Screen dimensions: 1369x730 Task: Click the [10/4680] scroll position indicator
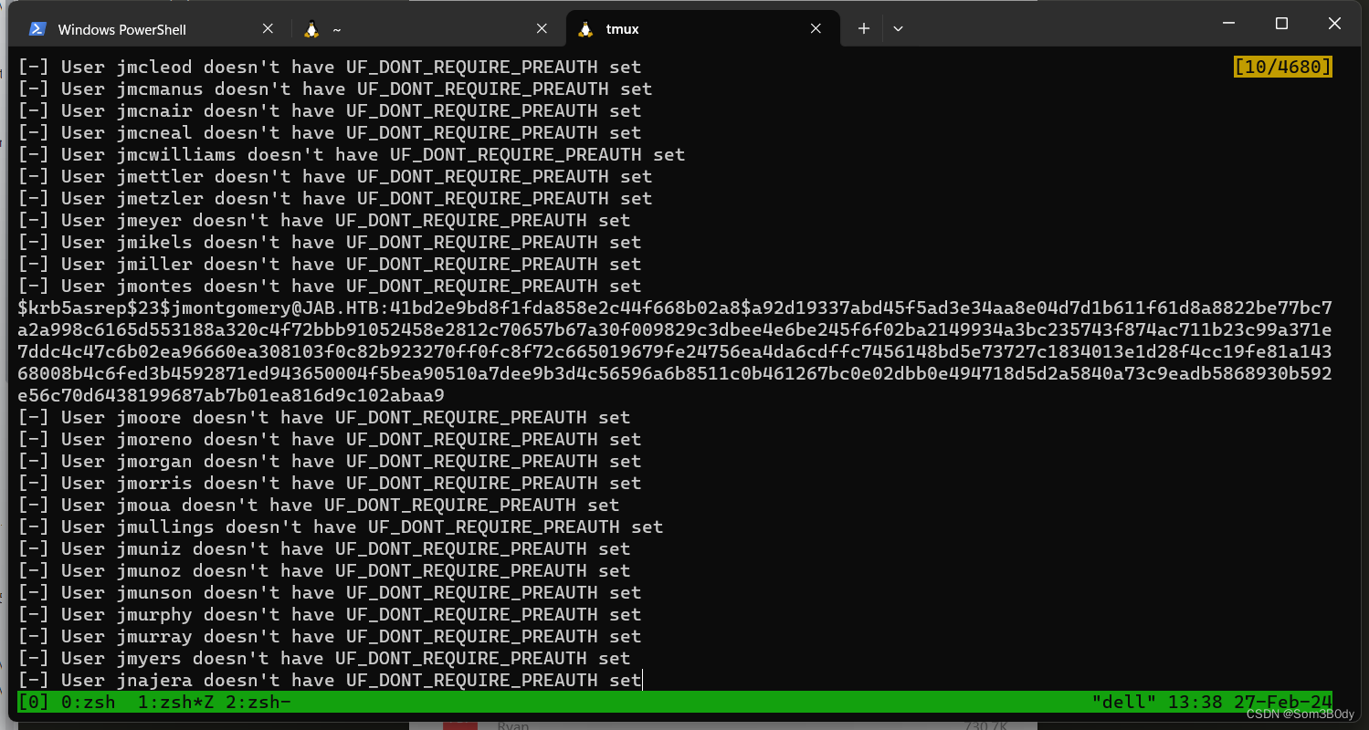pyautogui.click(x=1282, y=67)
